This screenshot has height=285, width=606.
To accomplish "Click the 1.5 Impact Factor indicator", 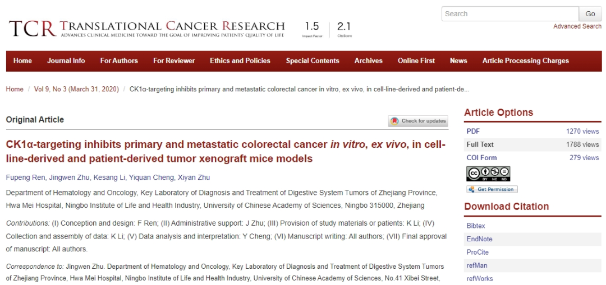I will pos(311,29).
